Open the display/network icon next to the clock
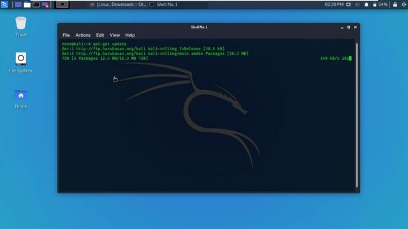 (x=349, y=4)
